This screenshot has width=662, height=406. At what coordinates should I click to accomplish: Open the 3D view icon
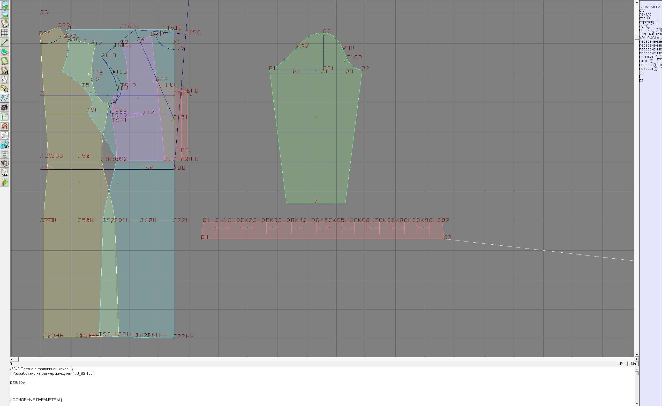point(5,145)
